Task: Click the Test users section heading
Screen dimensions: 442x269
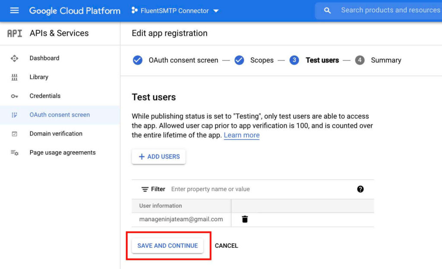Action: click(154, 97)
